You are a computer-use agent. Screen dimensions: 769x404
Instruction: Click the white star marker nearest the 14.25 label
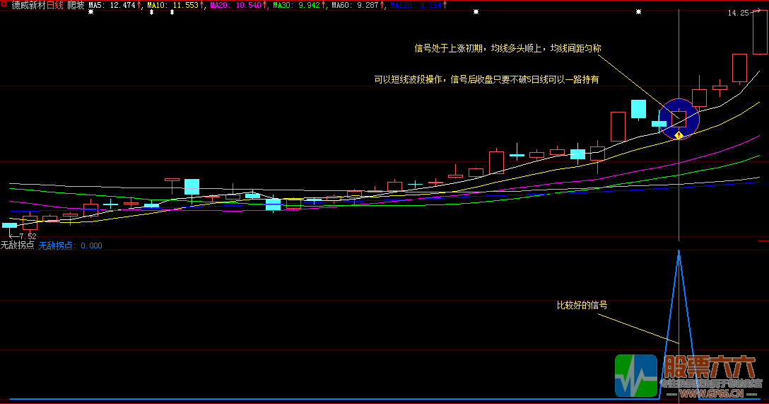point(639,13)
